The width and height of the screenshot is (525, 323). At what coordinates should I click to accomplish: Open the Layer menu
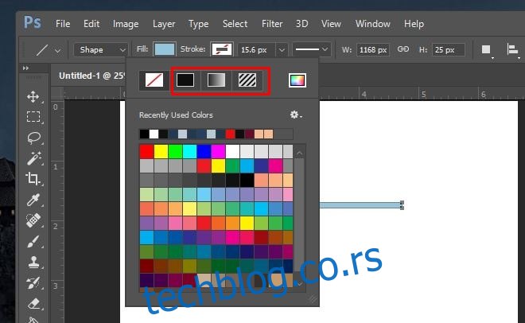point(164,24)
